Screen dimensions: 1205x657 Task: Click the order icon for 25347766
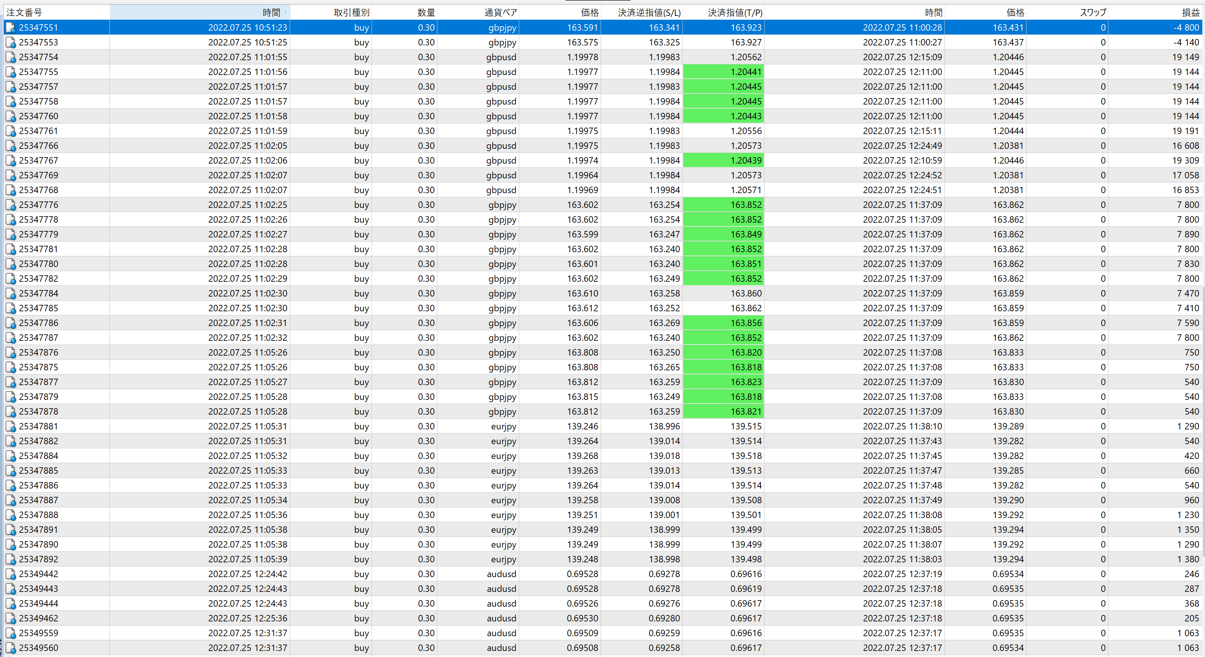tap(10, 146)
